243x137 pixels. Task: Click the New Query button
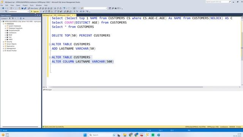tap(33, 8)
